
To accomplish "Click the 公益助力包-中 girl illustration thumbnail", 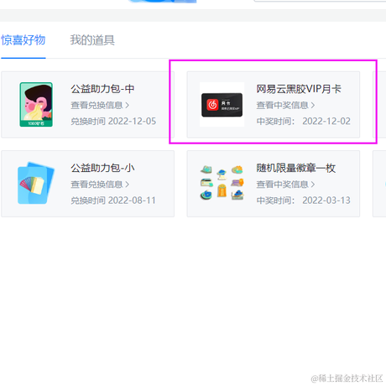I will click(x=36, y=104).
